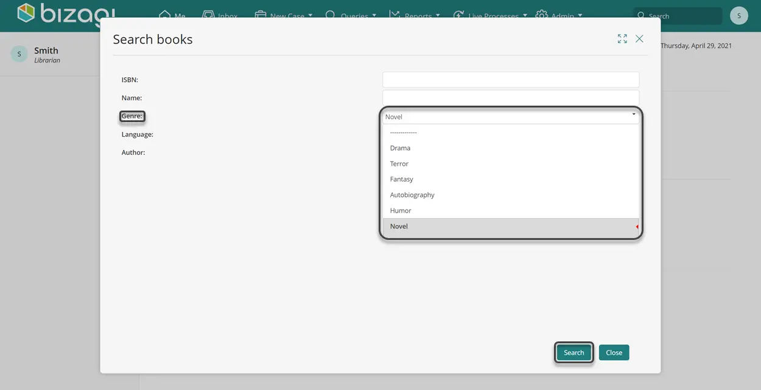Click the Reports chart icon
Viewport: 761px width, 390px height.
pyautogui.click(x=395, y=15)
